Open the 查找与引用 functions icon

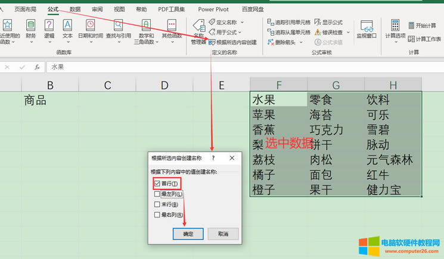coord(119,26)
